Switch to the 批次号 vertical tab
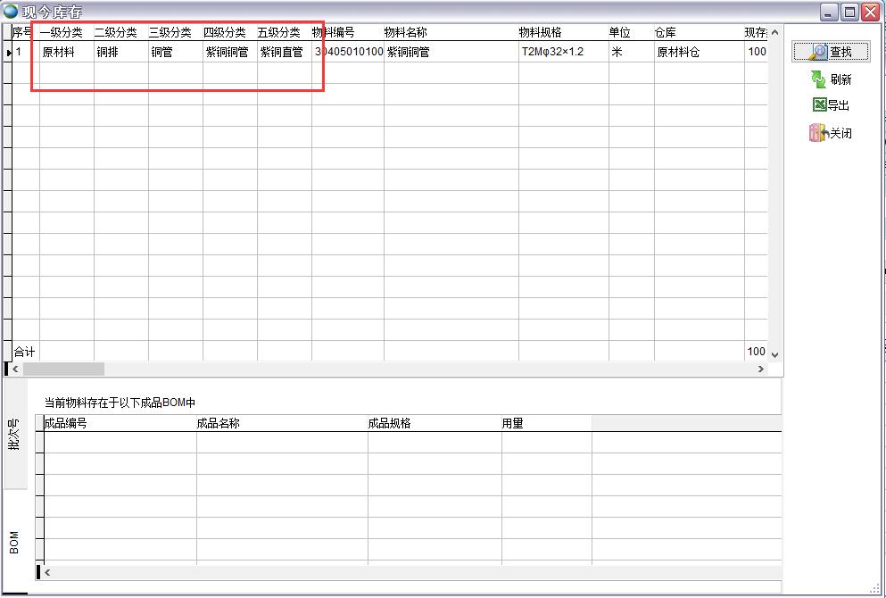The height and width of the screenshot is (598, 886). coord(14,434)
